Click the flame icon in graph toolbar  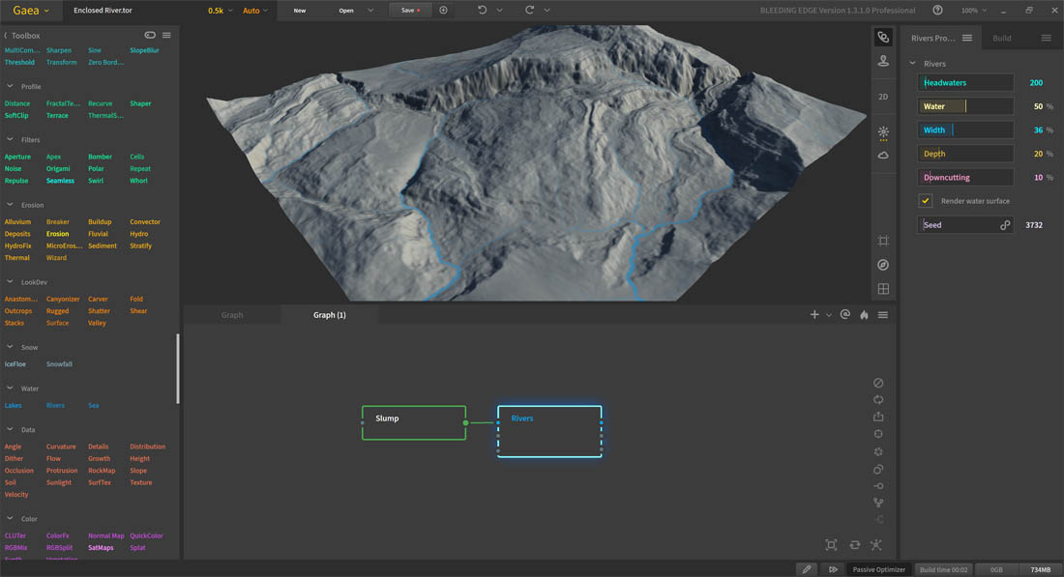coord(864,315)
